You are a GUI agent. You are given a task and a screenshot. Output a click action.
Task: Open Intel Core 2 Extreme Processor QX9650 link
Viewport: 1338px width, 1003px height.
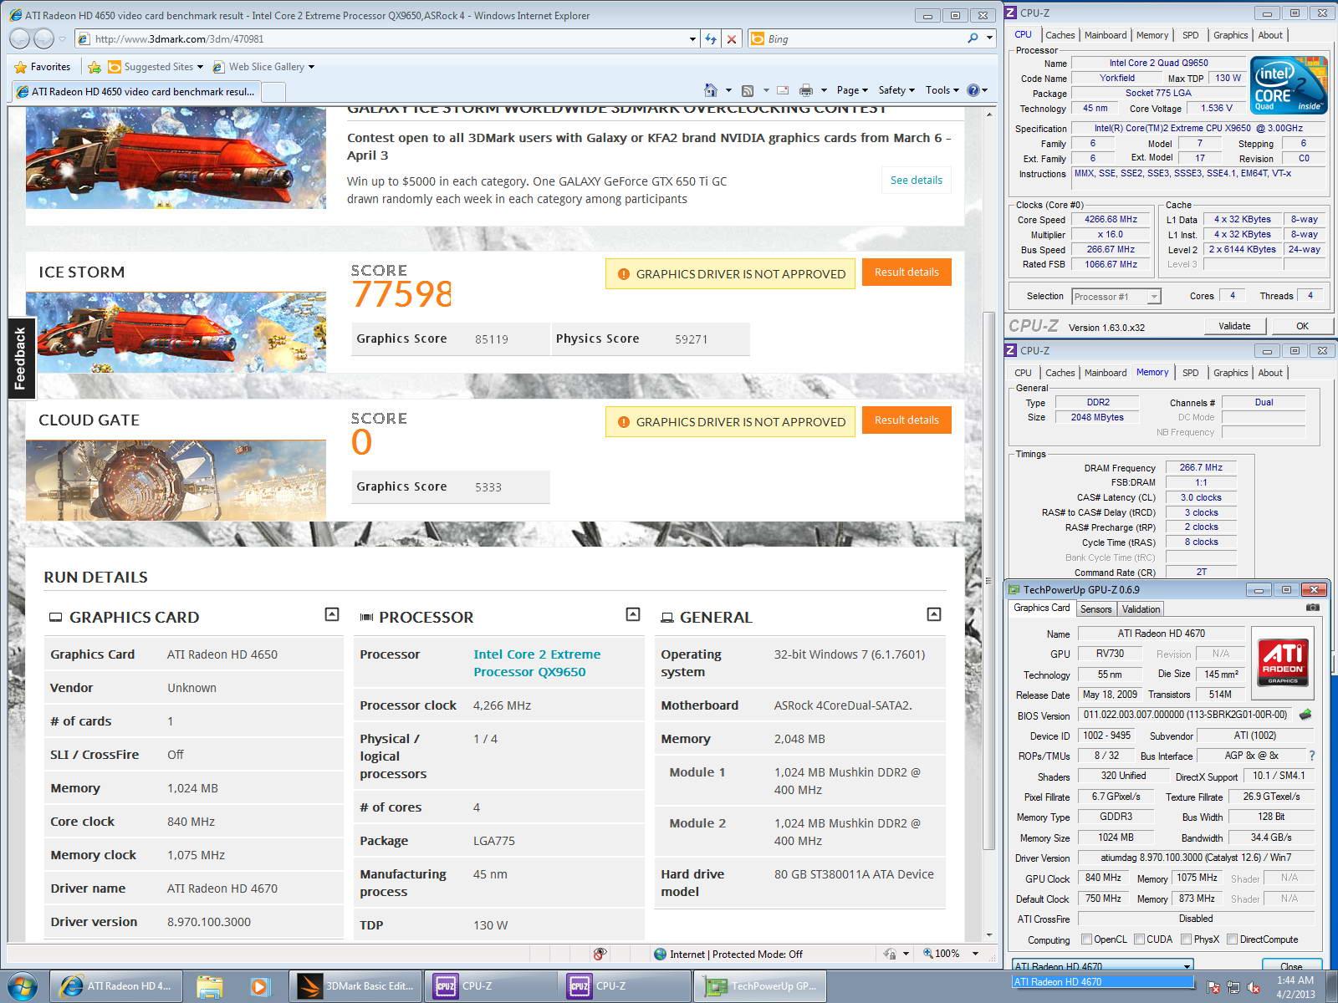537,663
